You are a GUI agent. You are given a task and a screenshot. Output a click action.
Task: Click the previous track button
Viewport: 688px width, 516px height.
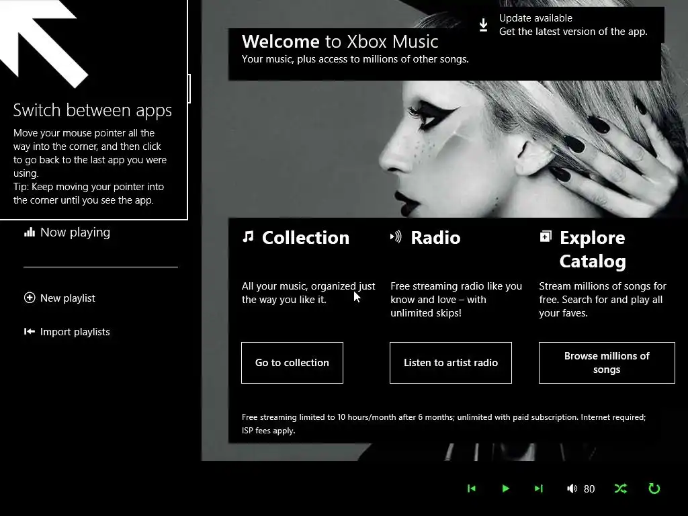471,488
